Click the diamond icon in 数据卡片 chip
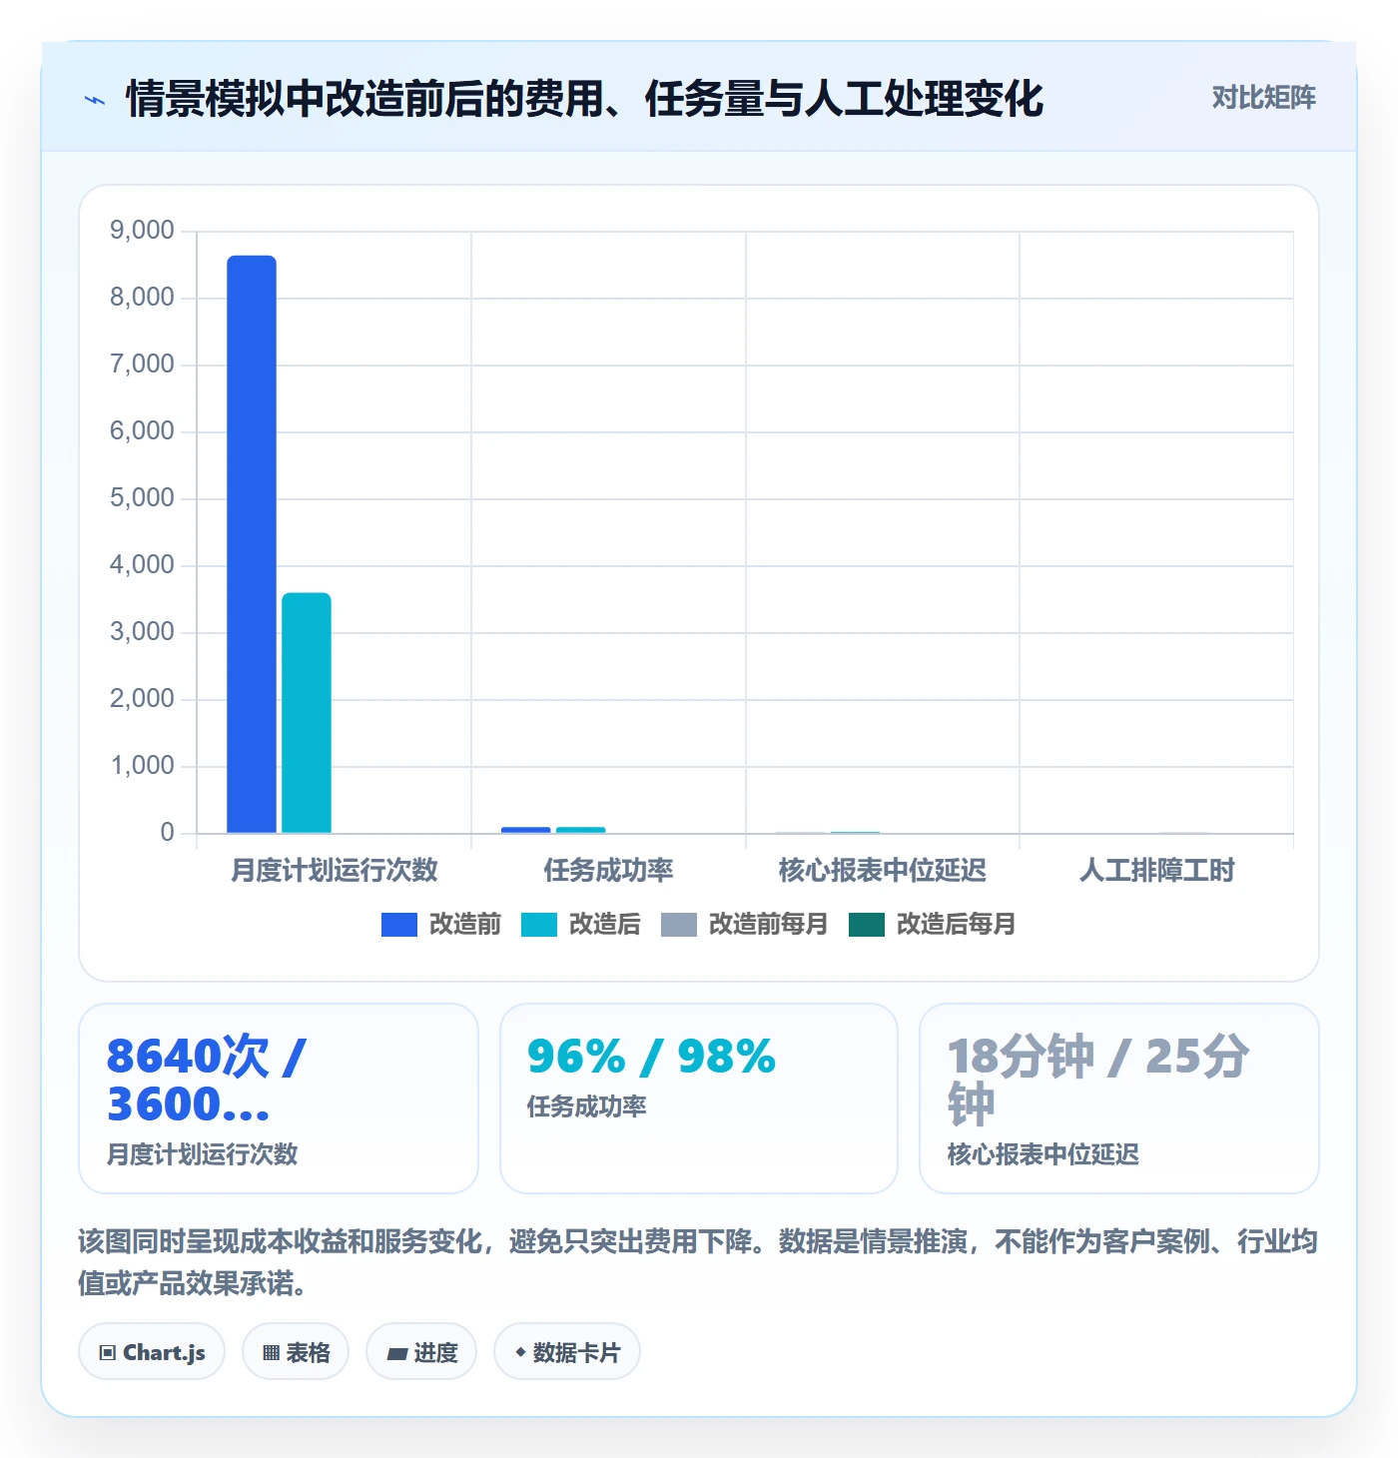Image resolution: width=1398 pixels, height=1458 pixels. 520,1352
